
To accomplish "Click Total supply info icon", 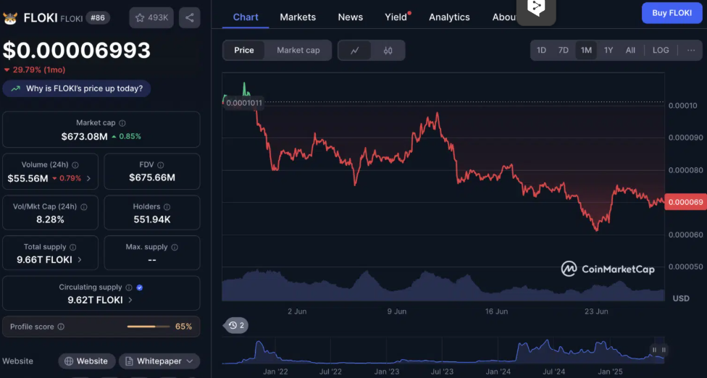I will tap(73, 247).
